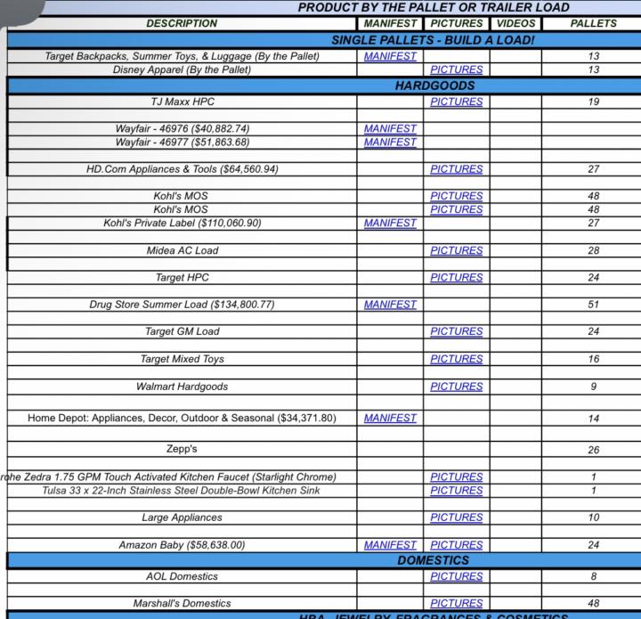The image size is (641, 619).
Task: Select 'HD.Com Appliances & Tools ($64,560.94)' cell
Action: (x=183, y=169)
